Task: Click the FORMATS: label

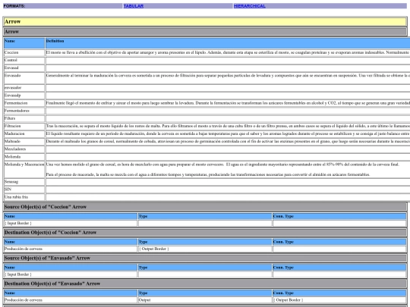Action: pos(14,6)
